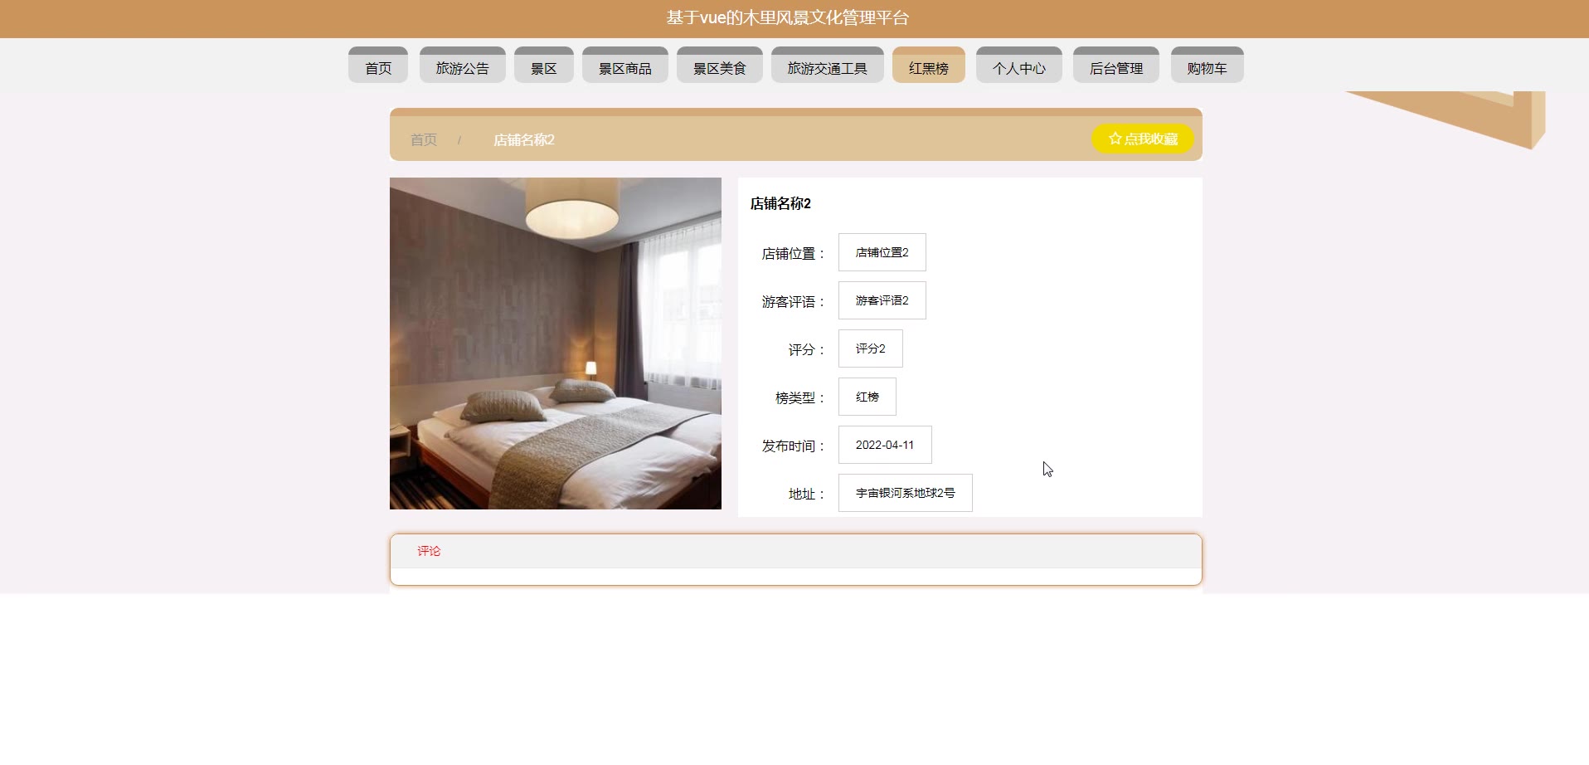Screen dimensions: 1589x765
Task: Click the 榜类型： label
Action: click(800, 398)
